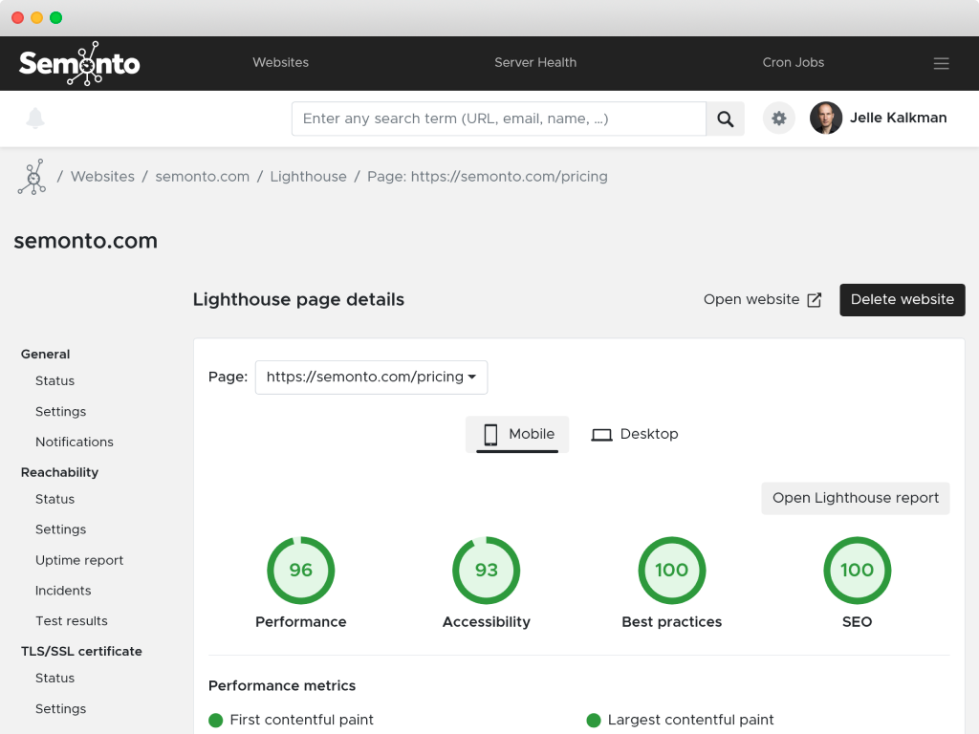Screen dimensions: 979x734
Task: Go to Server Health tab
Action: [x=535, y=63]
